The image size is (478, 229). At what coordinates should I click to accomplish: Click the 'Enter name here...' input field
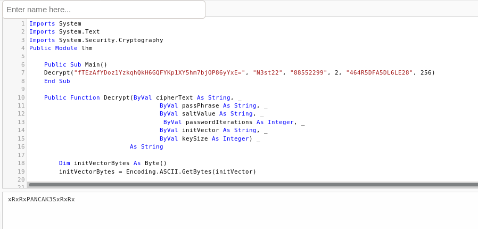point(103,10)
